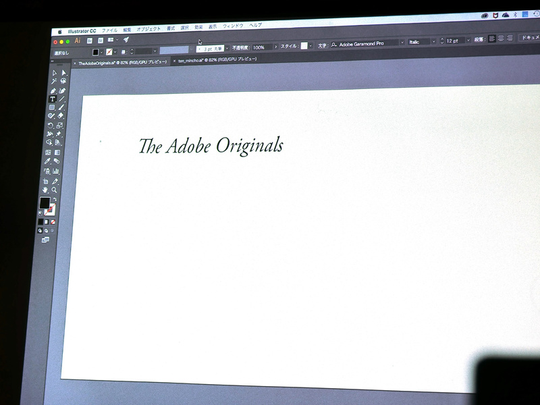This screenshot has width=540, height=405.
Task: Select the Line Segment tool
Action: point(61,99)
